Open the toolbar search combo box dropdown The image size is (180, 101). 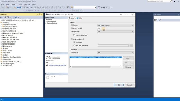click(x=95, y=8)
